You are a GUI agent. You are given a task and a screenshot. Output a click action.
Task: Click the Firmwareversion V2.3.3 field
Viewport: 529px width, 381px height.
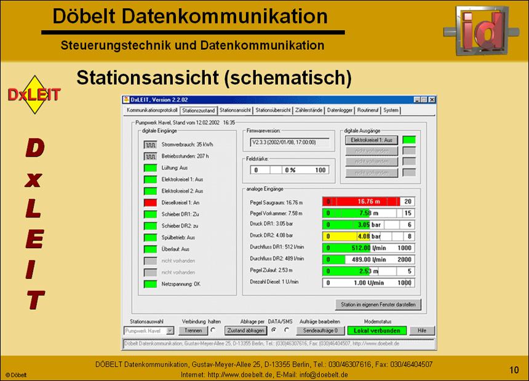click(290, 143)
